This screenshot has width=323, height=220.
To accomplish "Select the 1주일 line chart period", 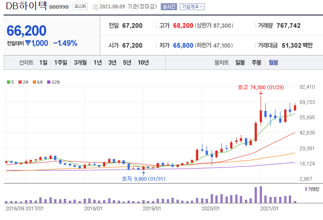I will [61, 62].
